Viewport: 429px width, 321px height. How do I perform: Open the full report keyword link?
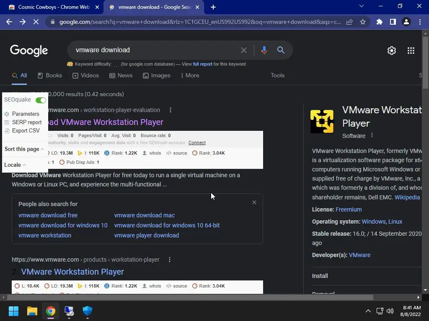point(202,64)
